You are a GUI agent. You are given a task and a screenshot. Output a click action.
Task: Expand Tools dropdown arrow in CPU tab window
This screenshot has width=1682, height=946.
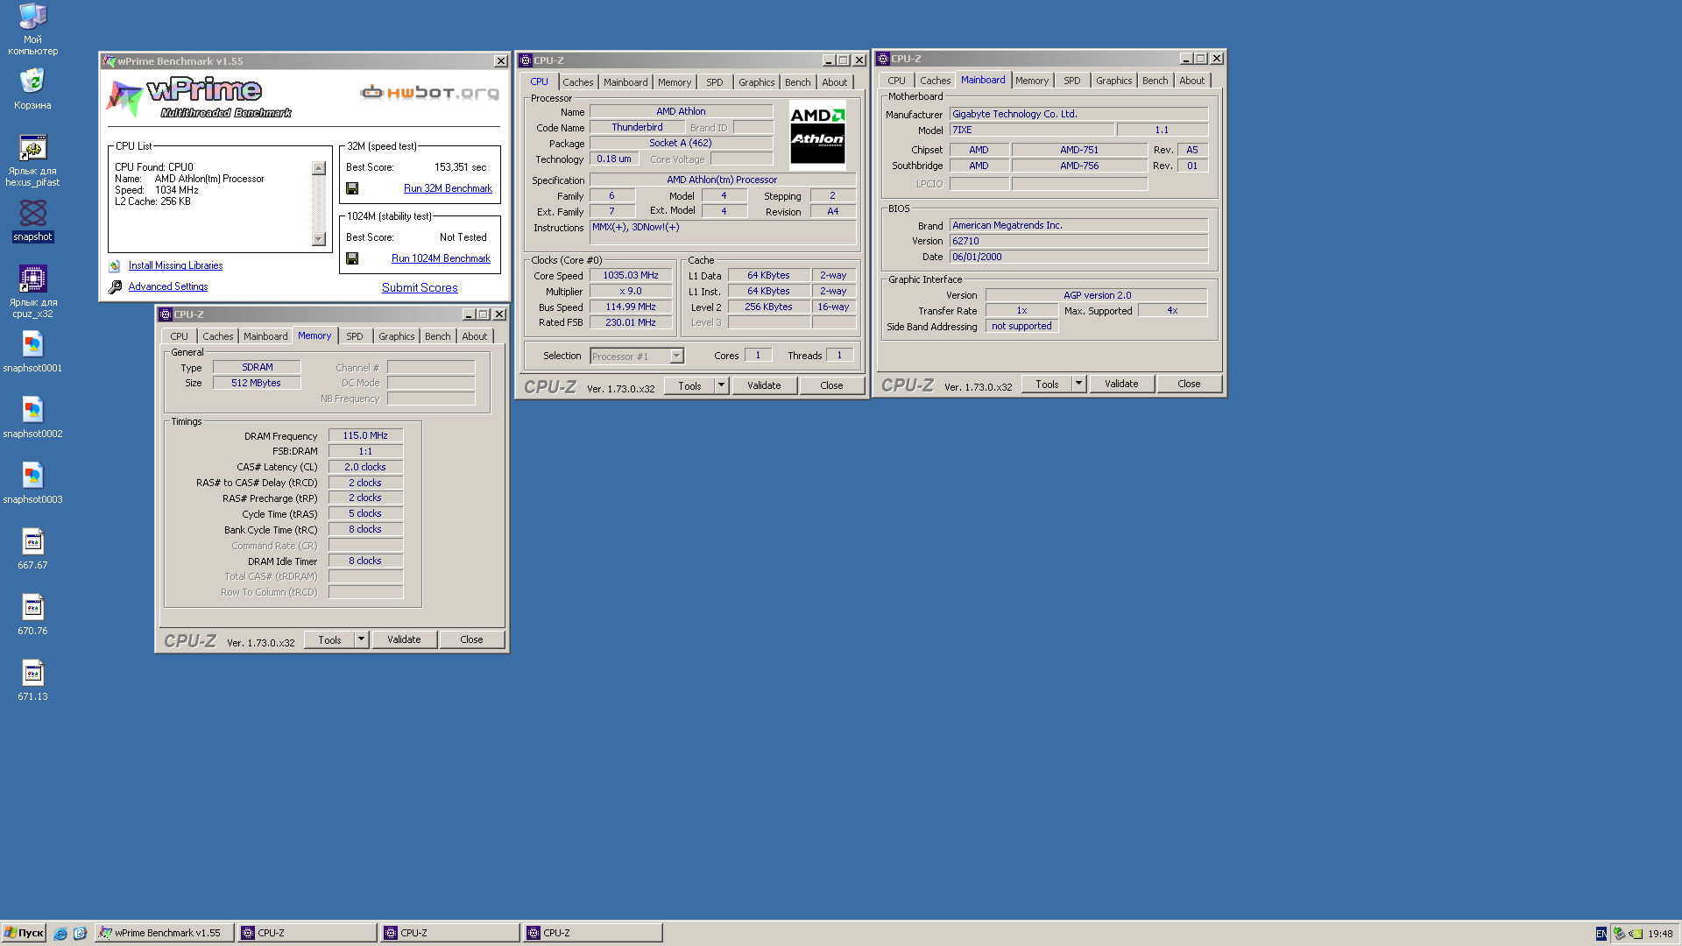[x=722, y=385]
